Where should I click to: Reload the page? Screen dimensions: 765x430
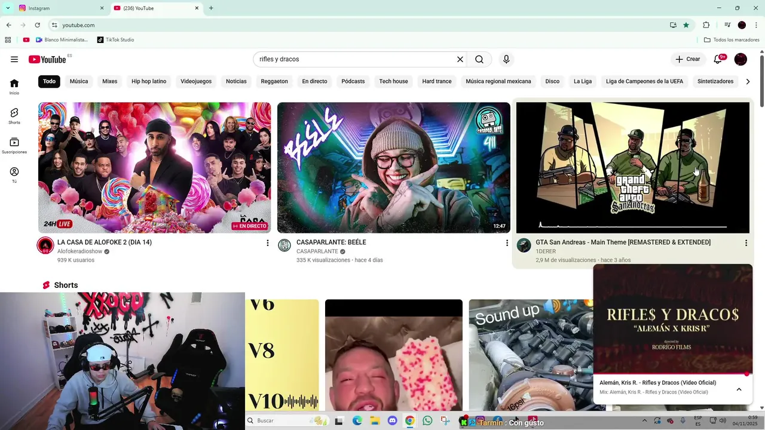click(37, 25)
